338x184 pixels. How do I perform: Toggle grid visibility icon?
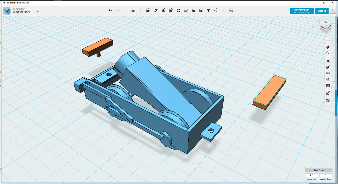tap(328, 79)
